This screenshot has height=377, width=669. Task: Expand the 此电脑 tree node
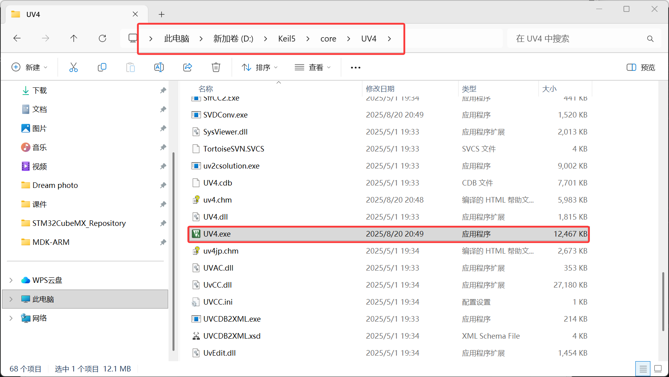coord(11,299)
